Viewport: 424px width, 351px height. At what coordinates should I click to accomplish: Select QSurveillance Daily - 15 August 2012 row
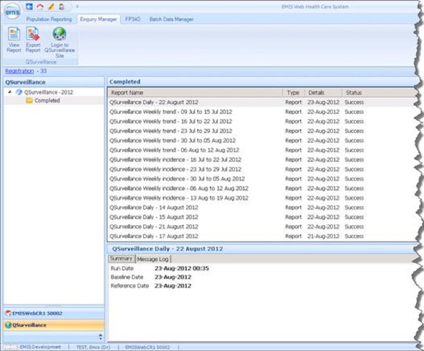262,217
